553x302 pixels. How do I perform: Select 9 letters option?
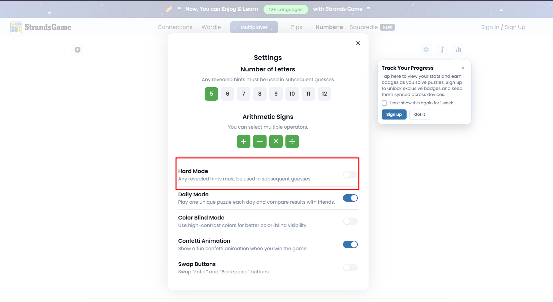click(x=276, y=94)
